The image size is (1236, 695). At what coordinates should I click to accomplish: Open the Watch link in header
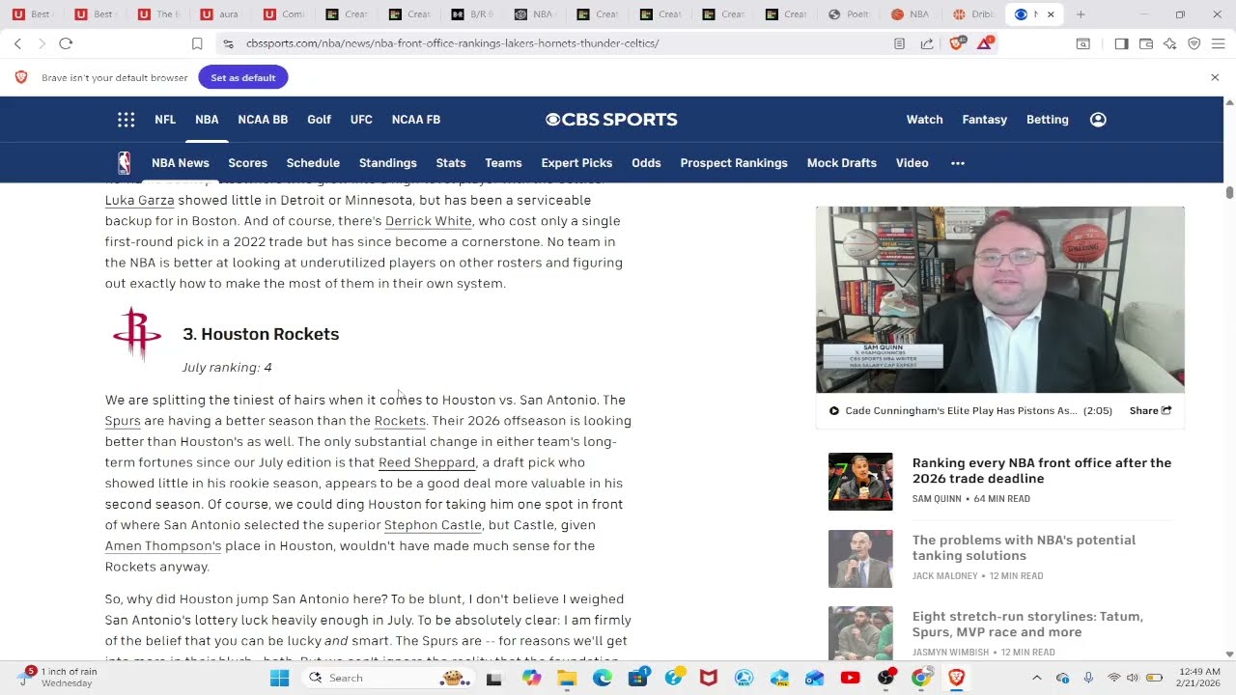point(924,120)
